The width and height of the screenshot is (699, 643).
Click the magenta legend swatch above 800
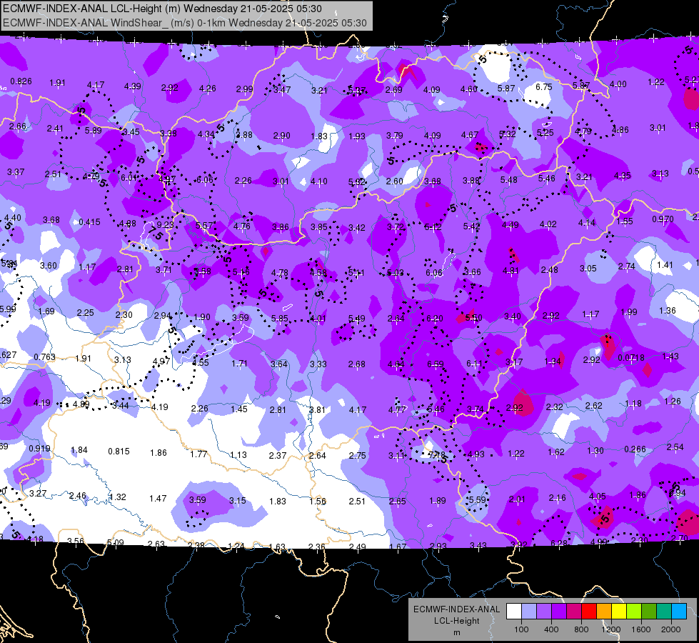coord(574,612)
